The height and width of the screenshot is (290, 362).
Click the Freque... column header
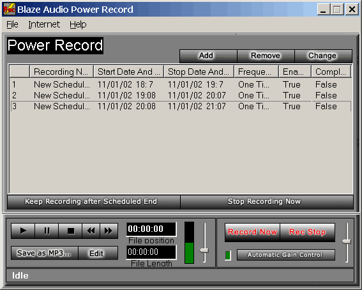(256, 72)
